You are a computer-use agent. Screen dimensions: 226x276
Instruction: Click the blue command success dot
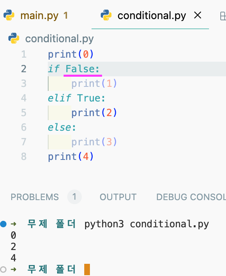[3, 224]
